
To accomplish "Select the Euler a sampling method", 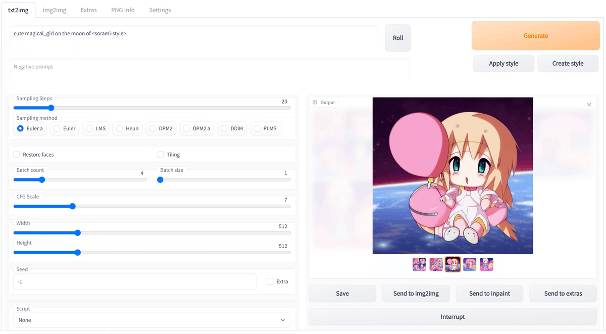I will pyautogui.click(x=30, y=128).
